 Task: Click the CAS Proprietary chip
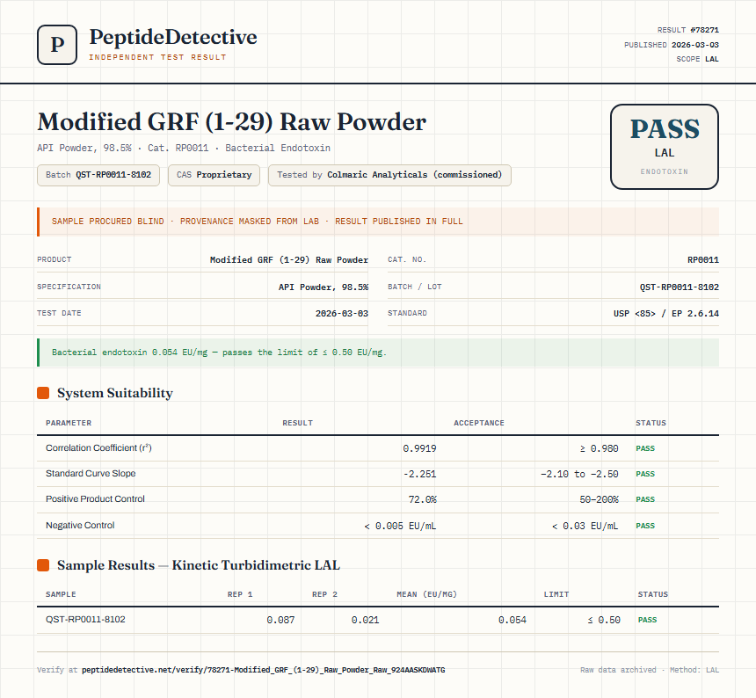tap(214, 175)
